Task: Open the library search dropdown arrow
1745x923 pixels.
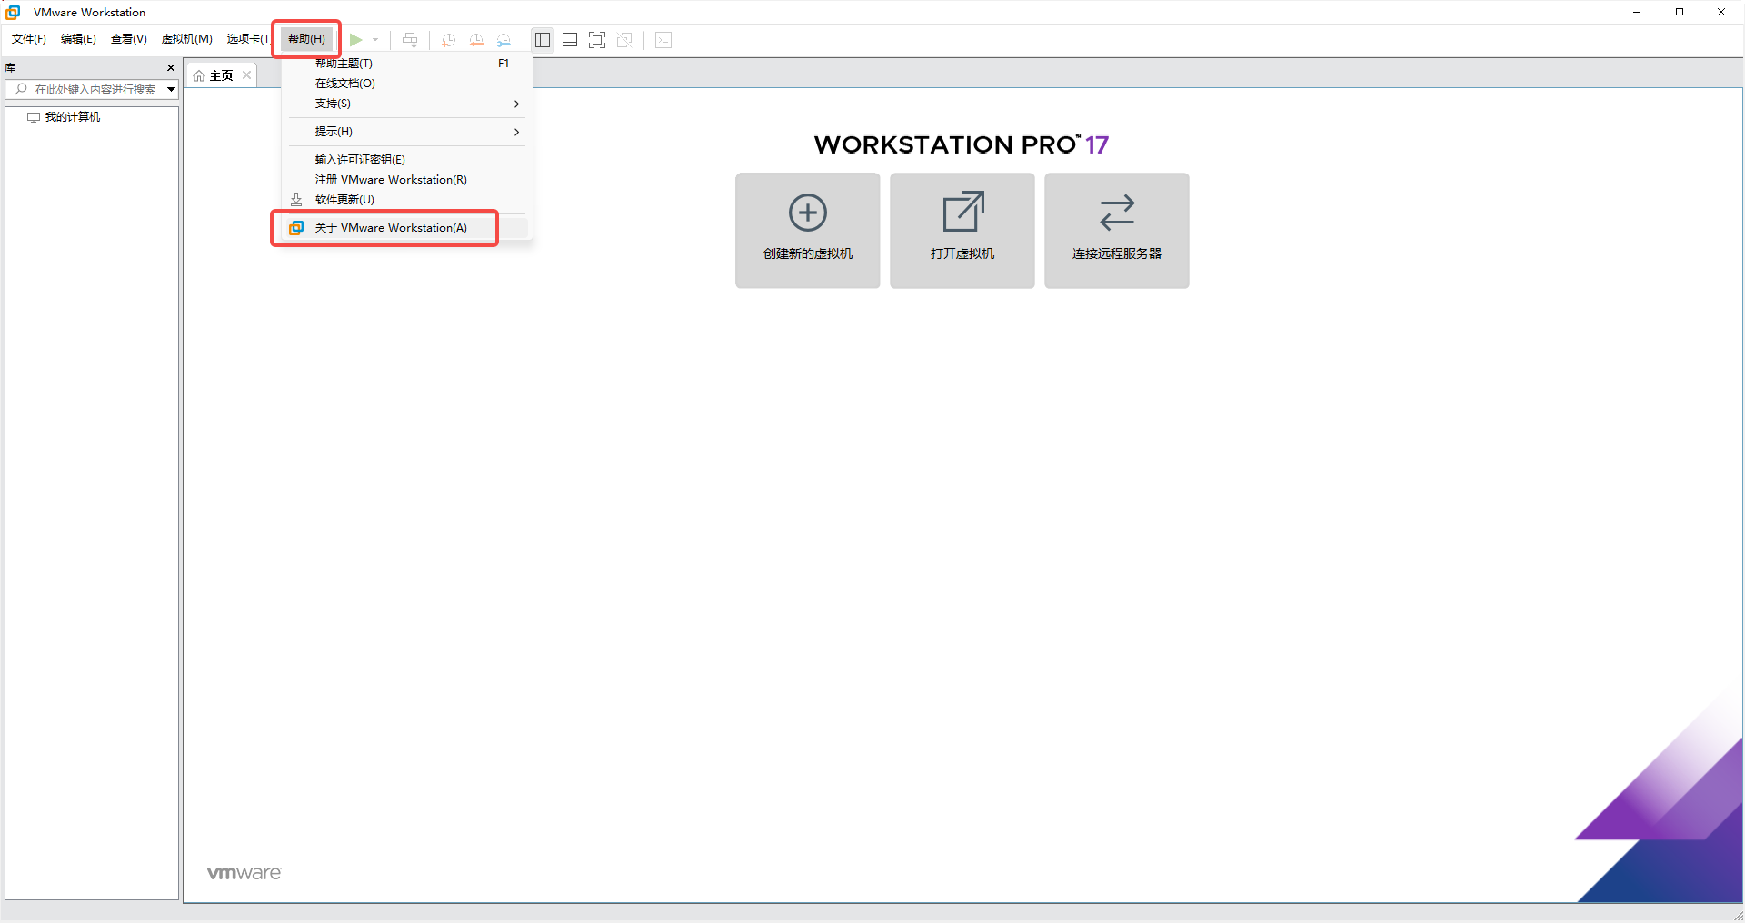Action: (171, 90)
